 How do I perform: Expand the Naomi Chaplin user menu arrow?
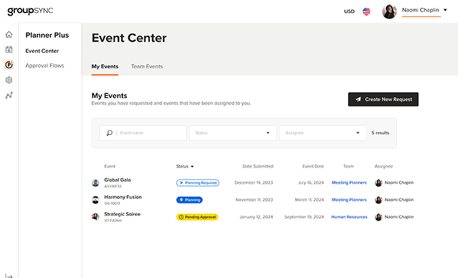pyautogui.click(x=445, y=10)
